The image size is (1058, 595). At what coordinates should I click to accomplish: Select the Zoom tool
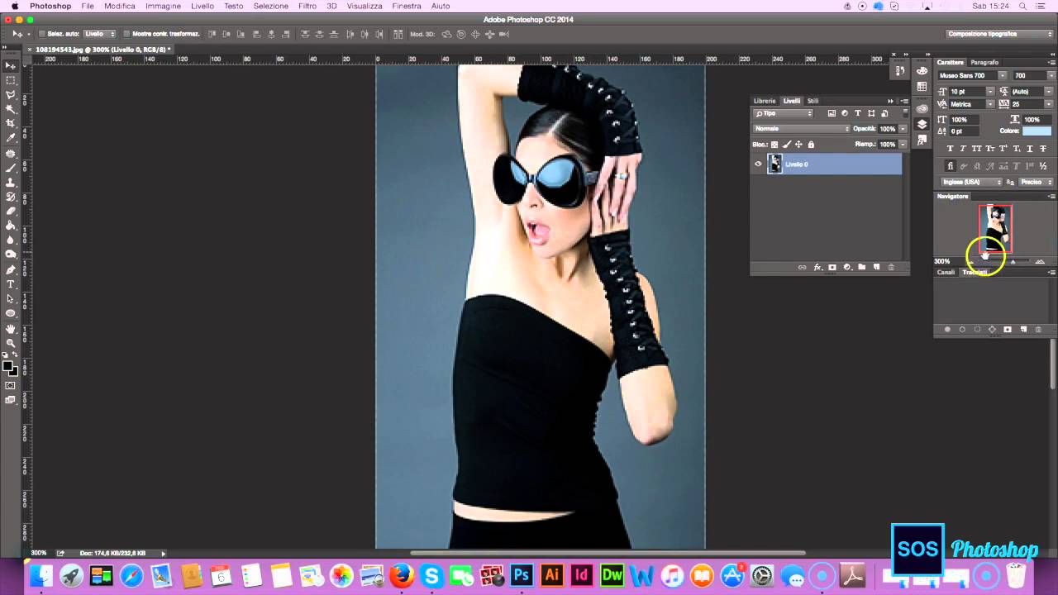[x=11, y=342]
